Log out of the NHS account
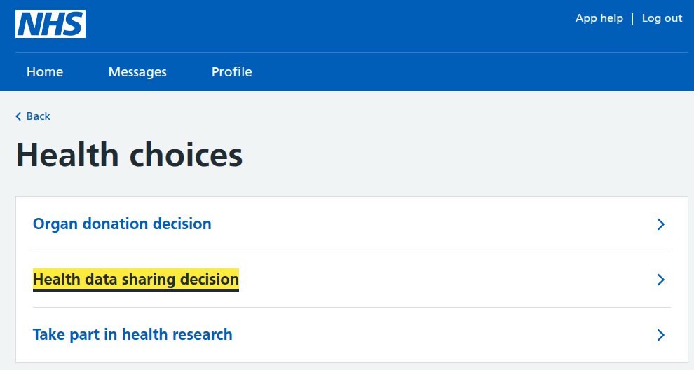This screenshot has width=694, height=370. [x=662, y=18]
